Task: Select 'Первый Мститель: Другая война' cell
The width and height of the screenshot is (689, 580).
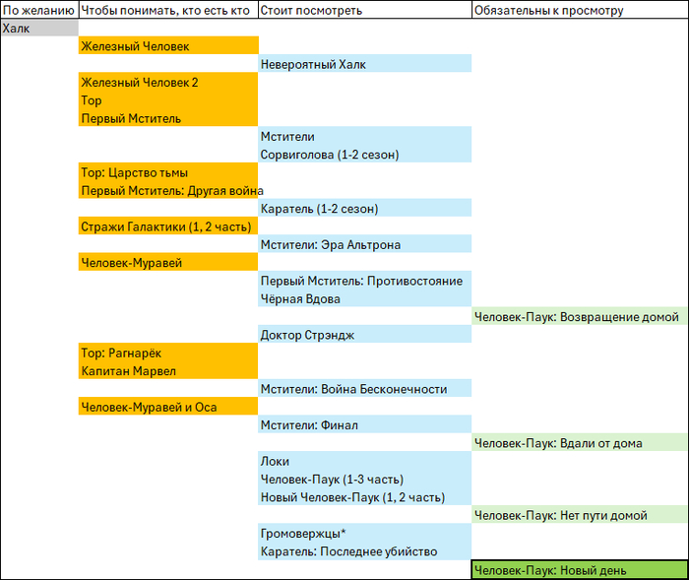Action: 168,190
